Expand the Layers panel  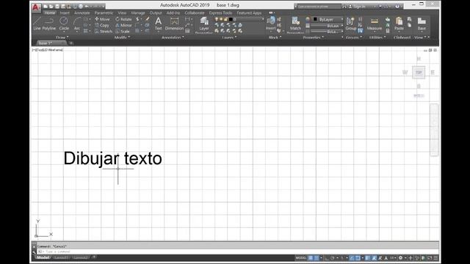click(229, 37)
